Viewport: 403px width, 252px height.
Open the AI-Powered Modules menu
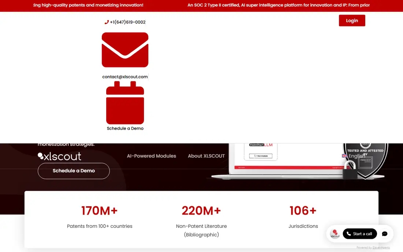point(151,156)
